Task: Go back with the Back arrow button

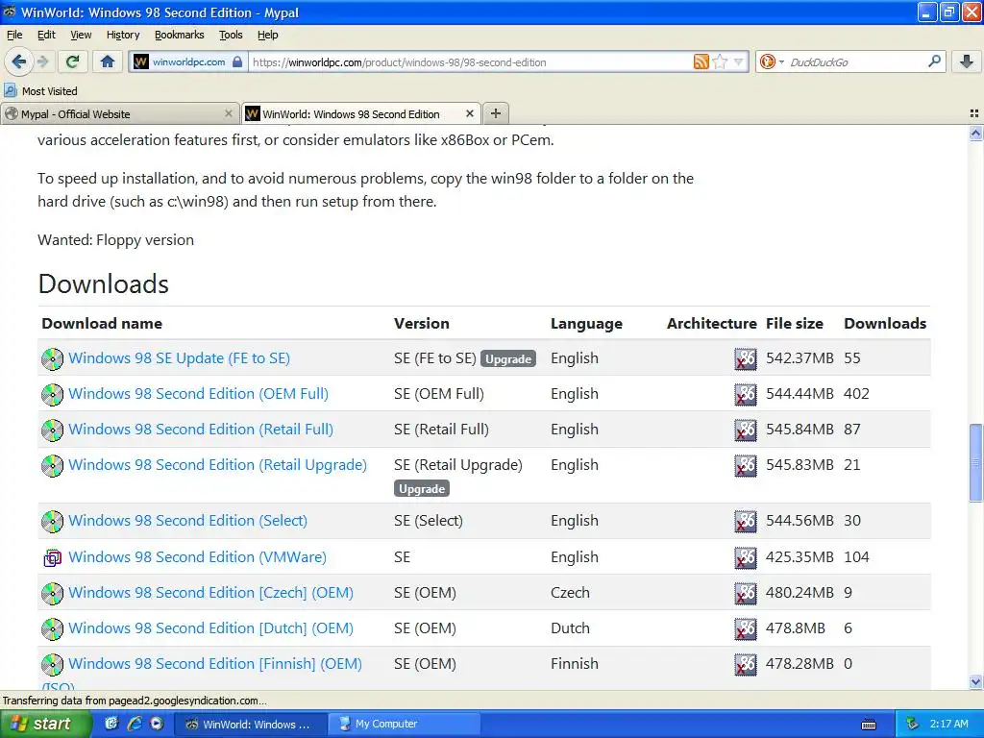Action: pyautogui.click(x=18, y=61)
